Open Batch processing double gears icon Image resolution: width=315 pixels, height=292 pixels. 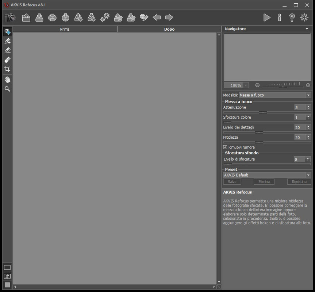coord(105,18)
